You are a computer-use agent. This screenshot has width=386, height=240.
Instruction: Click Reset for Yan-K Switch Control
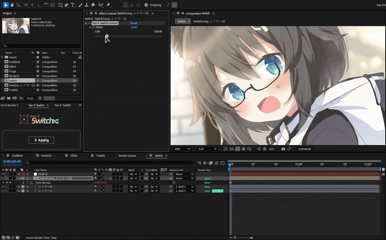(x=134, y=23)
